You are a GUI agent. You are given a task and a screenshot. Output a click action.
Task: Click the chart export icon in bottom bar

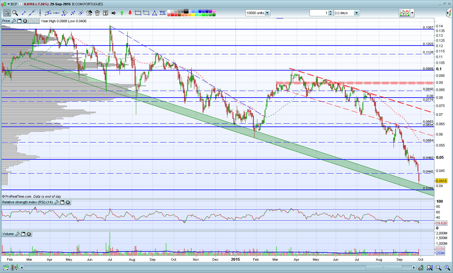[x=6, y=268]
